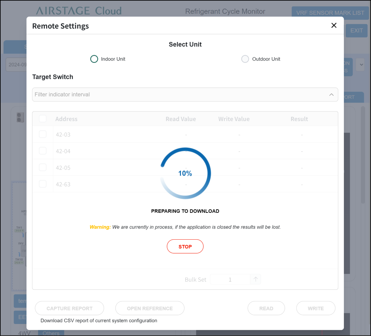Screen dimensions: 371x336
Task: Tick the checkbox for address 42-03
Action: pyautogui.click(x=43, y=134)
